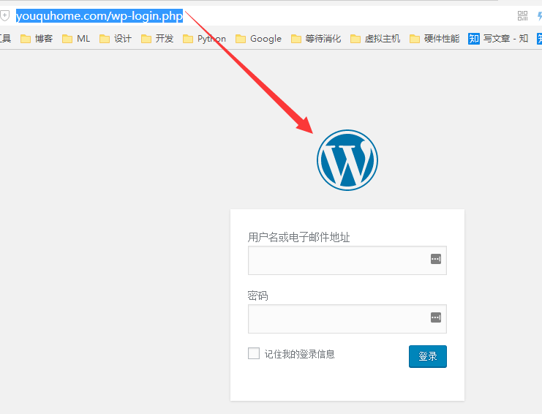Open password manager icon in username field
The image size is (542, 414).
[435, 259]
